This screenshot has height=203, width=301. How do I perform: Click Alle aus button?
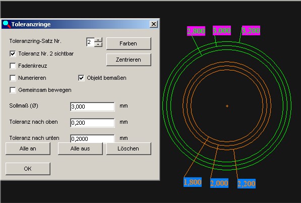tap(80, 148)
